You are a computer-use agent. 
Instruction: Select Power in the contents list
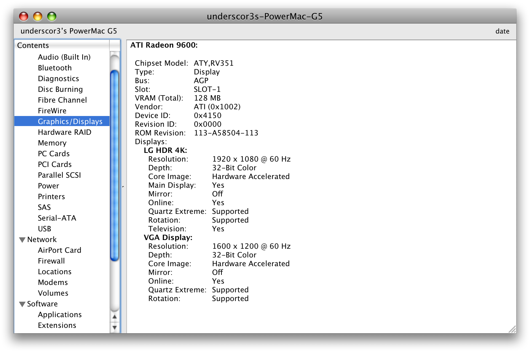49,186
